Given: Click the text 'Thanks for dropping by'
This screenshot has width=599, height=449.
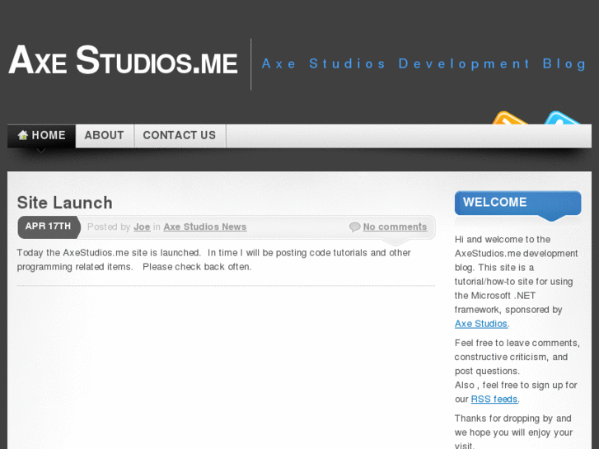Looking at the screenshot, I should click(503, 418).
